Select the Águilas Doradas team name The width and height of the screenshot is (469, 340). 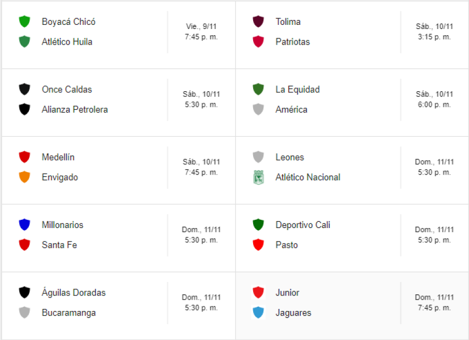(74, 293)
